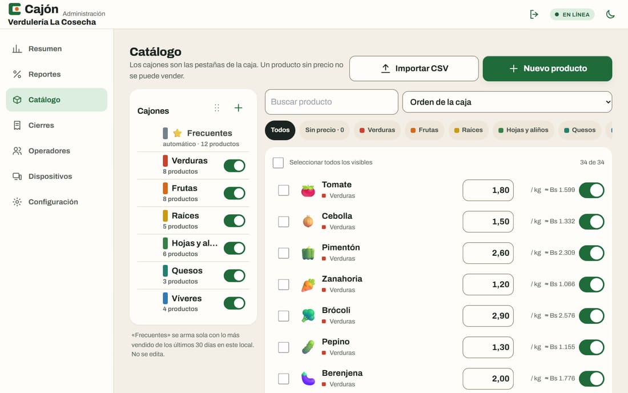628x393 pixels.
Task: Click the Frecuentes star icon
Action: [x=178, y=133]
